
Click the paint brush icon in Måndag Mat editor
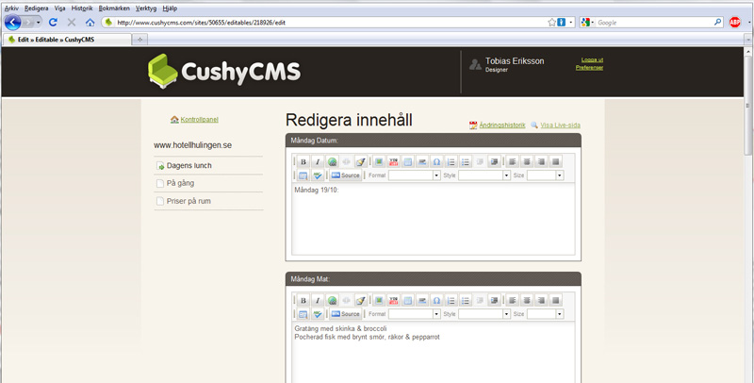tap(361, 300)
